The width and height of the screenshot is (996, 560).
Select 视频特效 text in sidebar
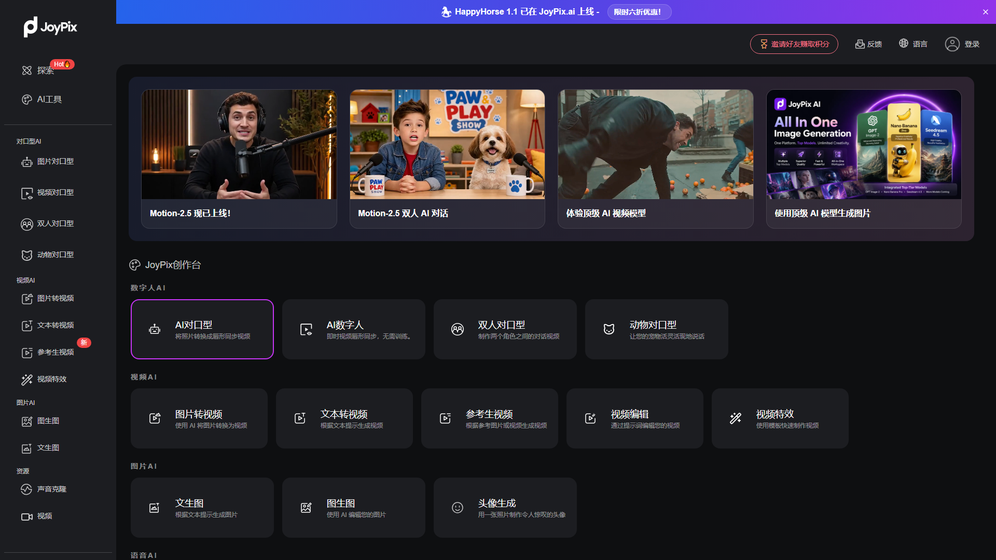[x=52, y=380]
